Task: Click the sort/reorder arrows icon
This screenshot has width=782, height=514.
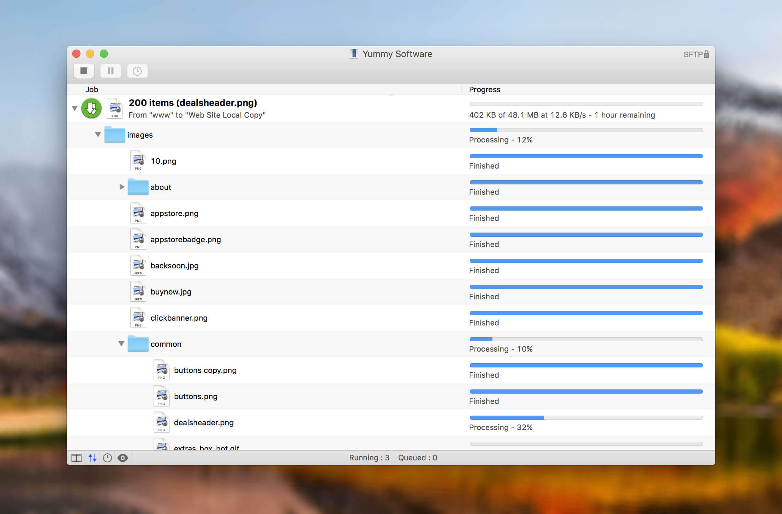Action: [x=91, y=457]
